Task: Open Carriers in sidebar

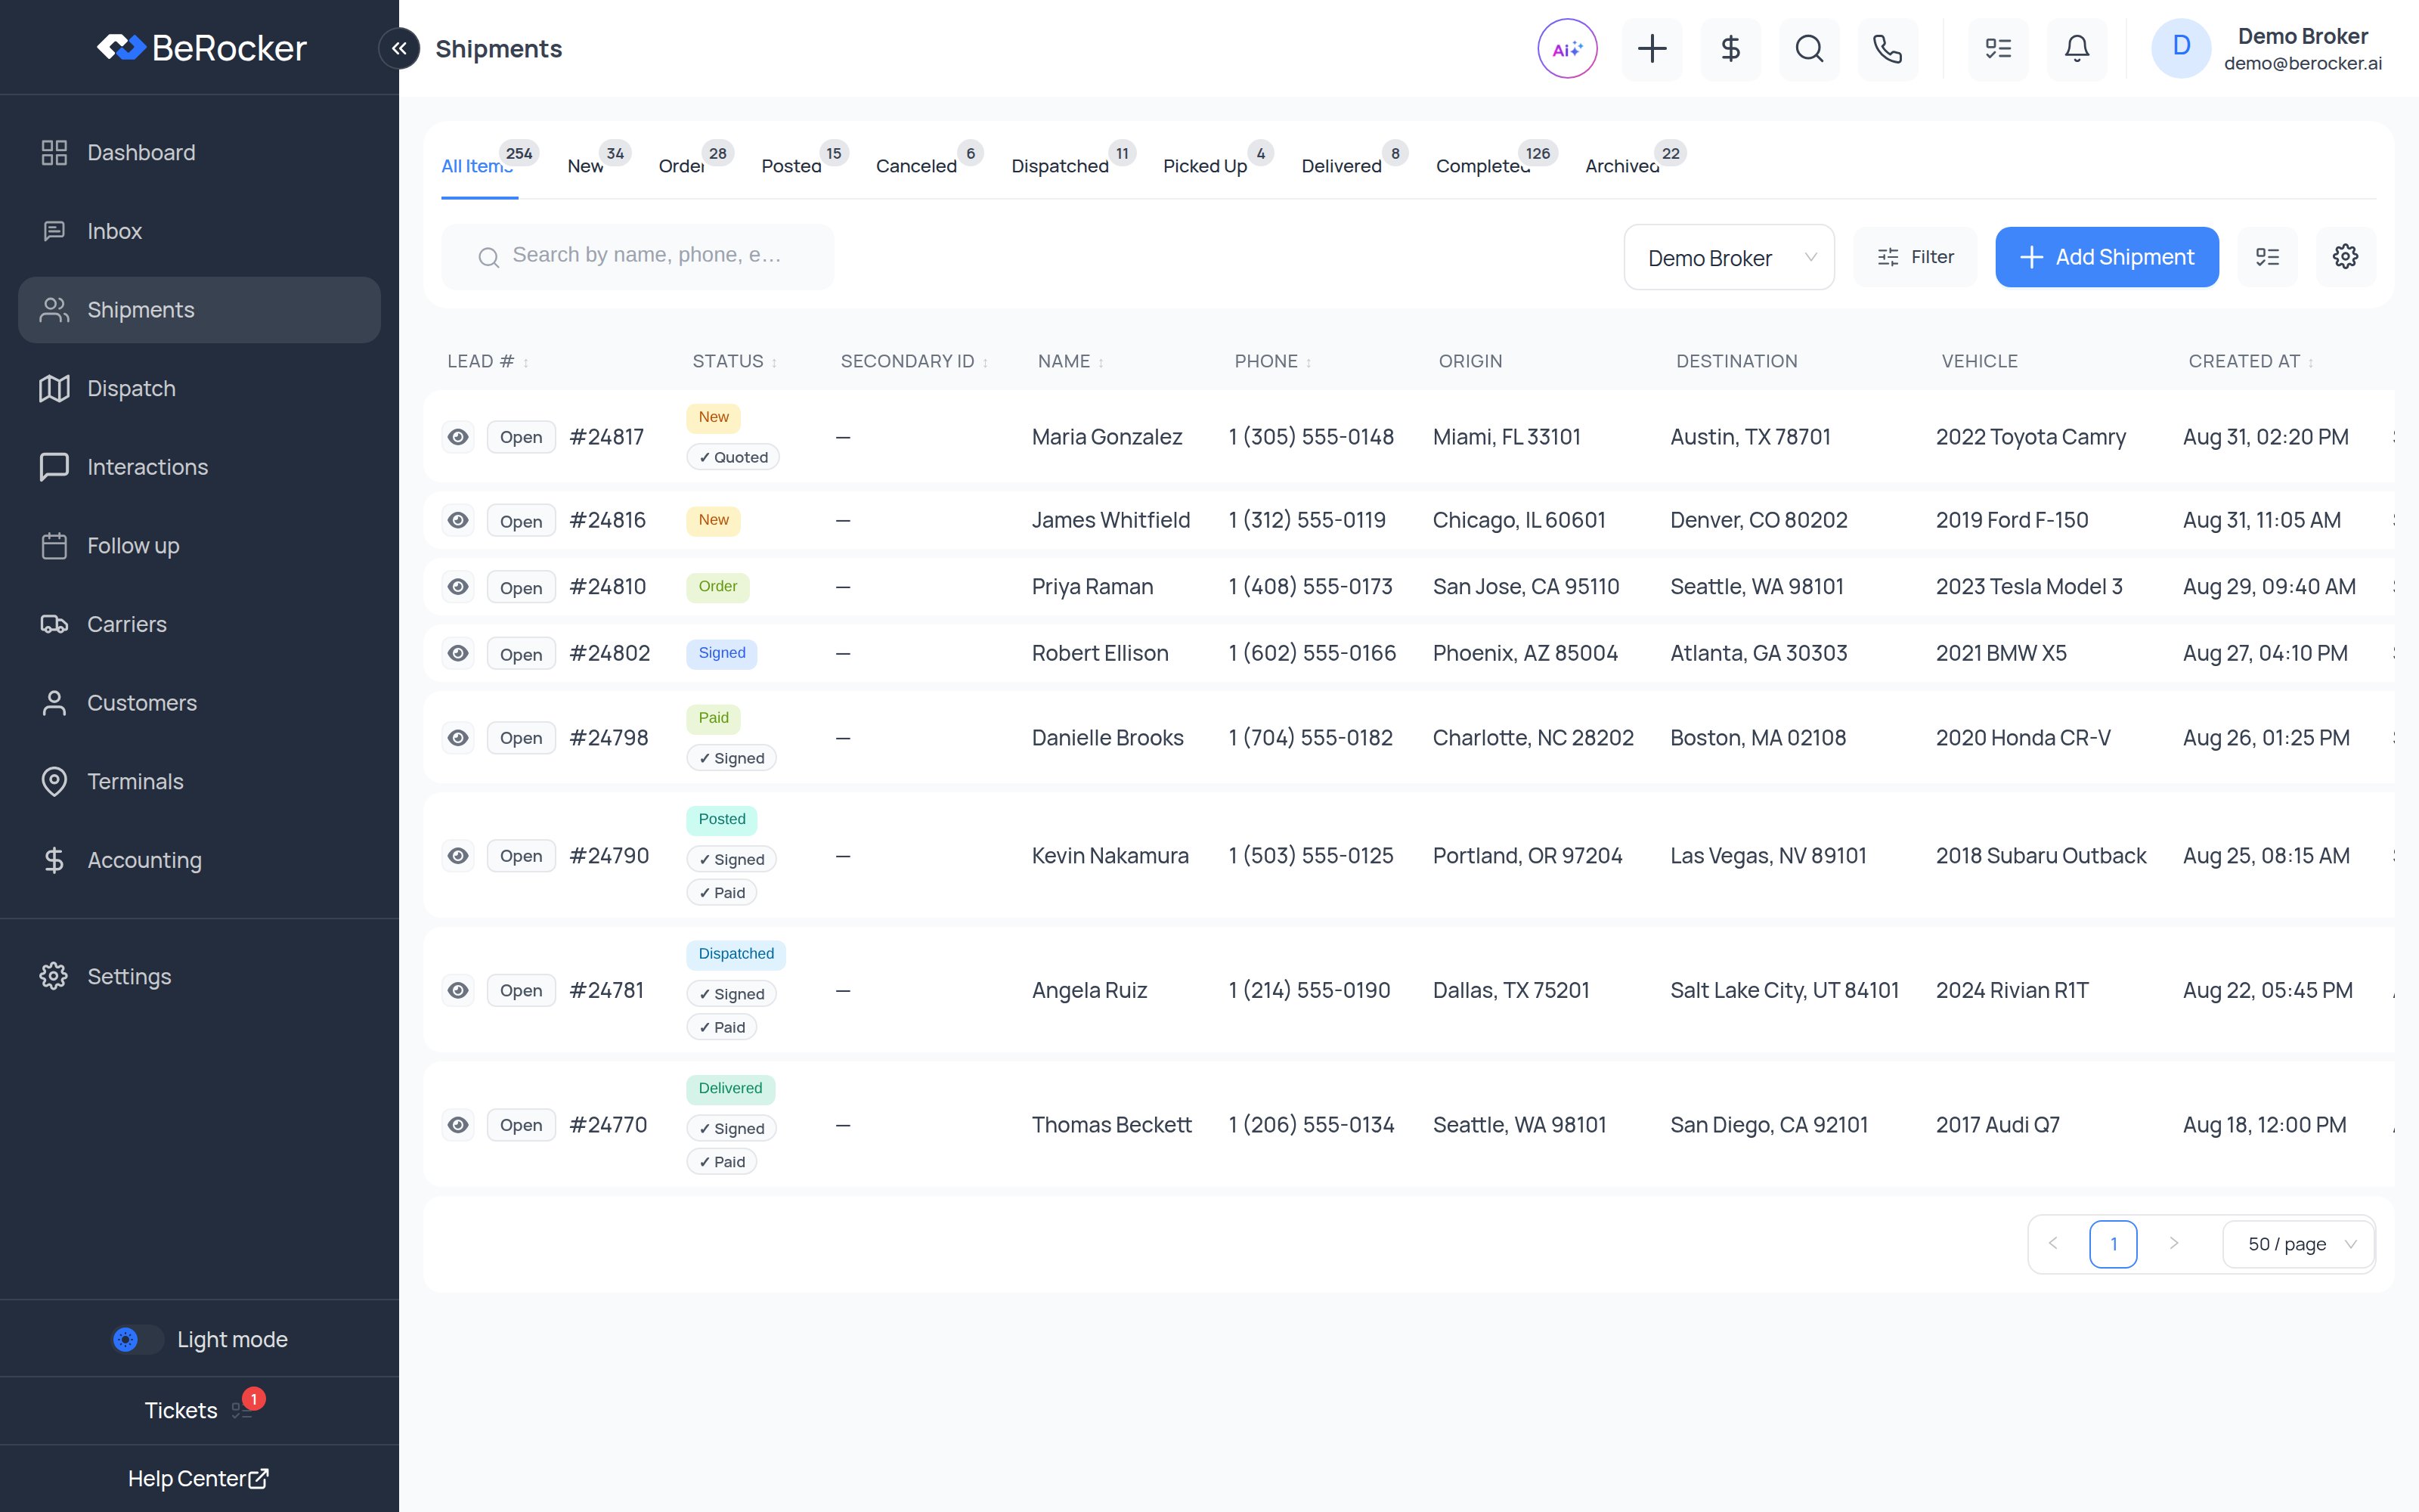Action: [x=200, y=624]
